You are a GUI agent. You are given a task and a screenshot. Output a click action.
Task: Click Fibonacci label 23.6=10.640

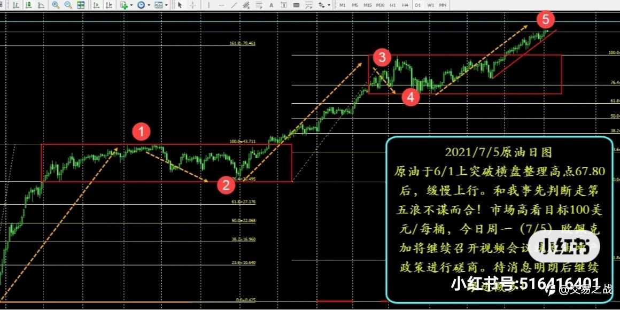(244, 262)
